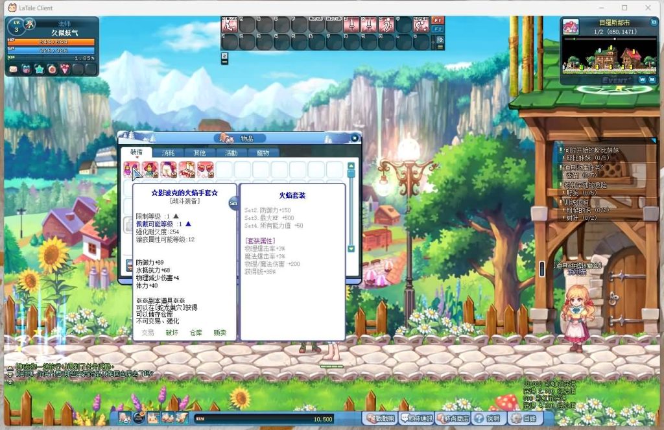Expand the small panel below the quickbar
Screen dimensions: 664x430
224,58
